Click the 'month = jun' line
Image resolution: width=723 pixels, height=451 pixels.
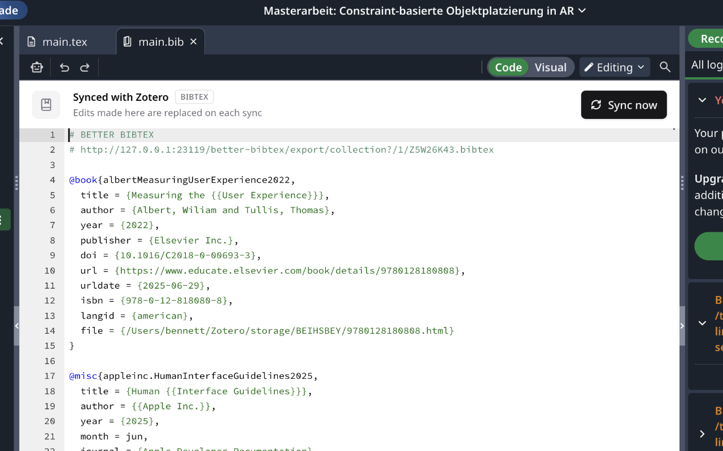[115, 436]
